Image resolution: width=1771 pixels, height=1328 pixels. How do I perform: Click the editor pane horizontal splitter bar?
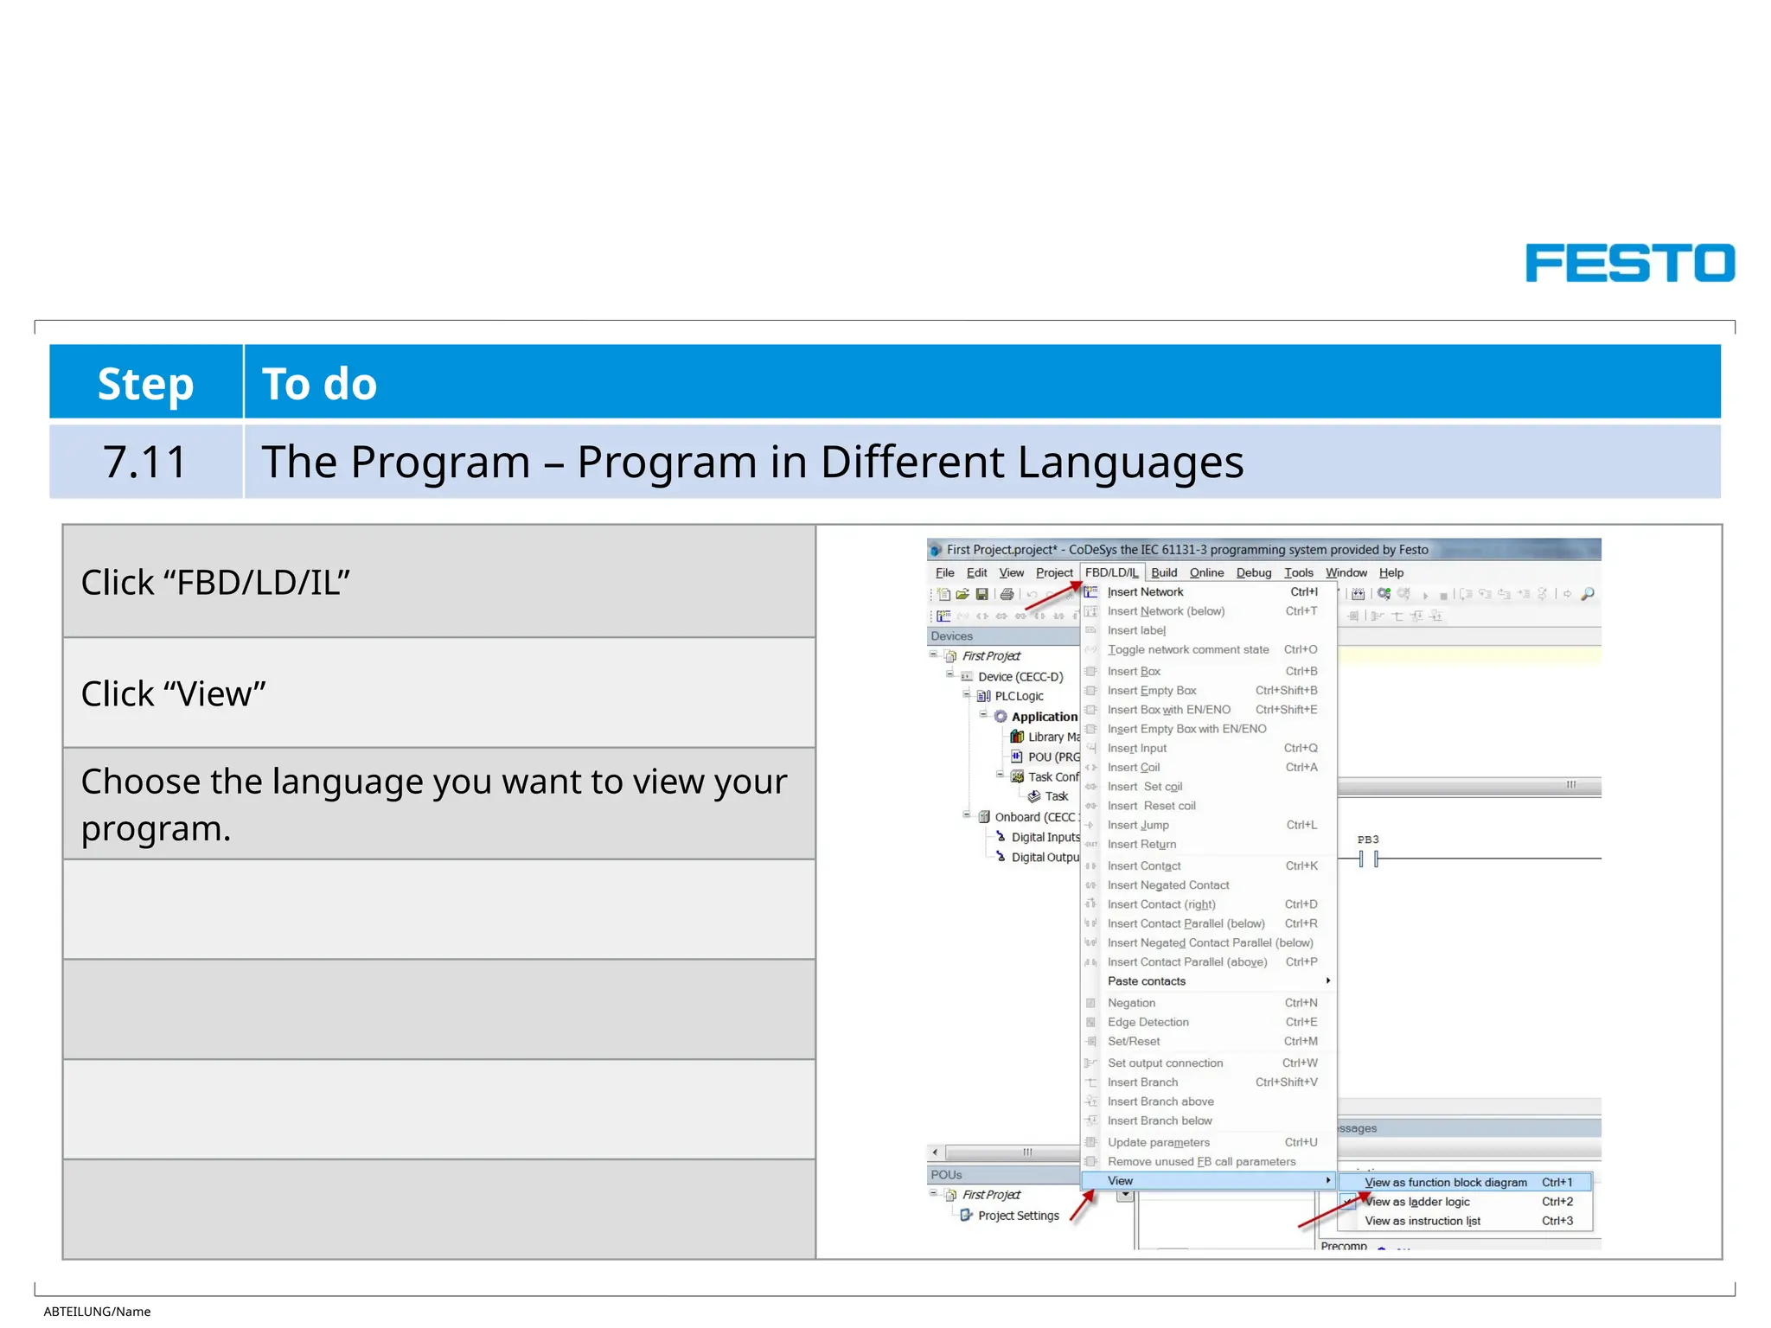point(1468,786)
